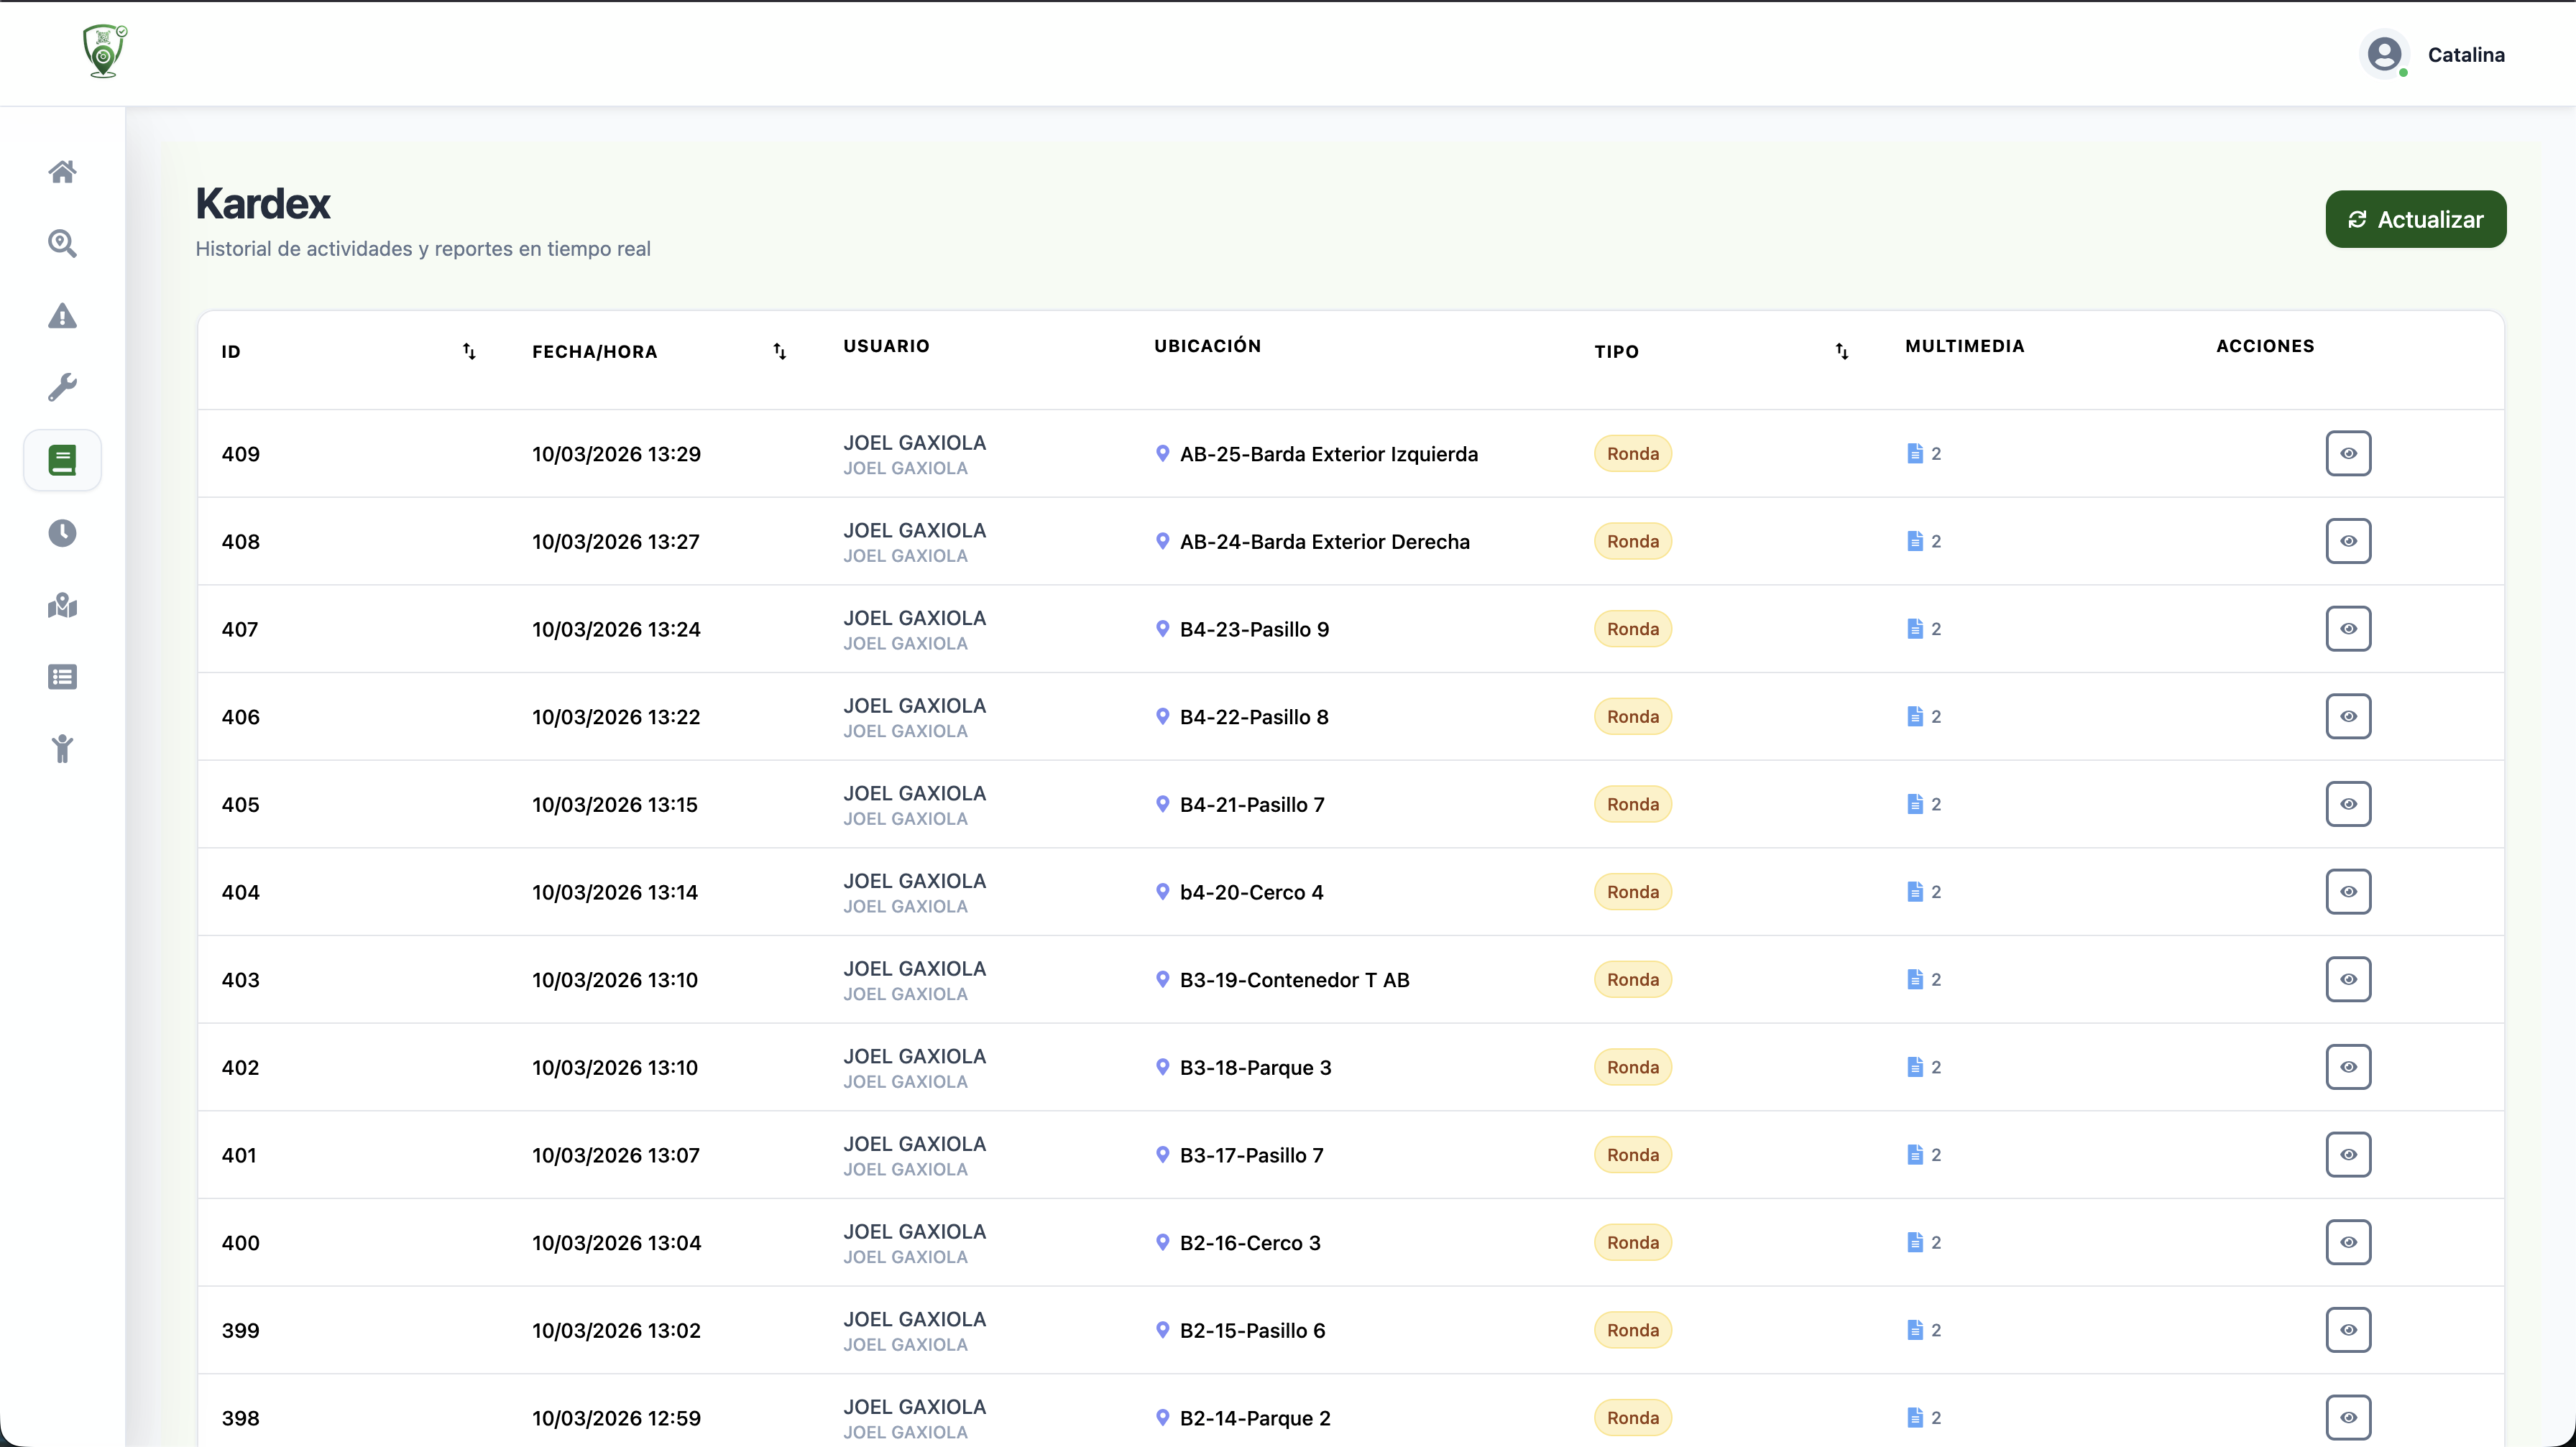Click the shield logo at top left
This screenshot has width=2576, height=1447.
coord(104,51)
